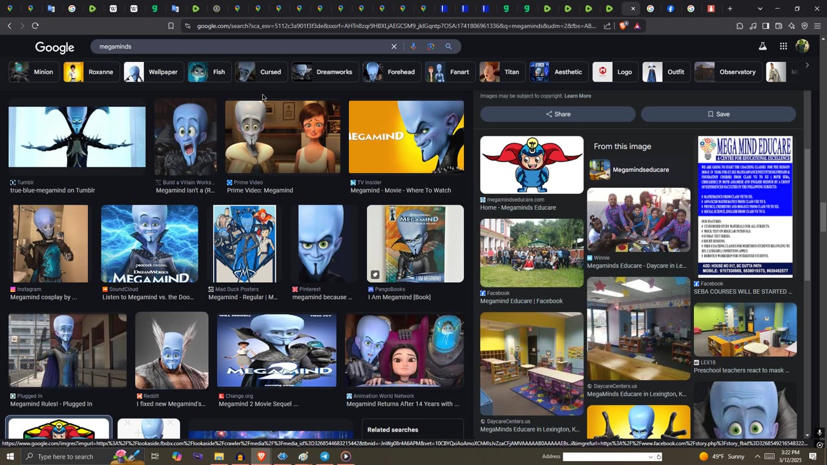
Task: Open Task View on the taskbar
Action: (155, 457)
